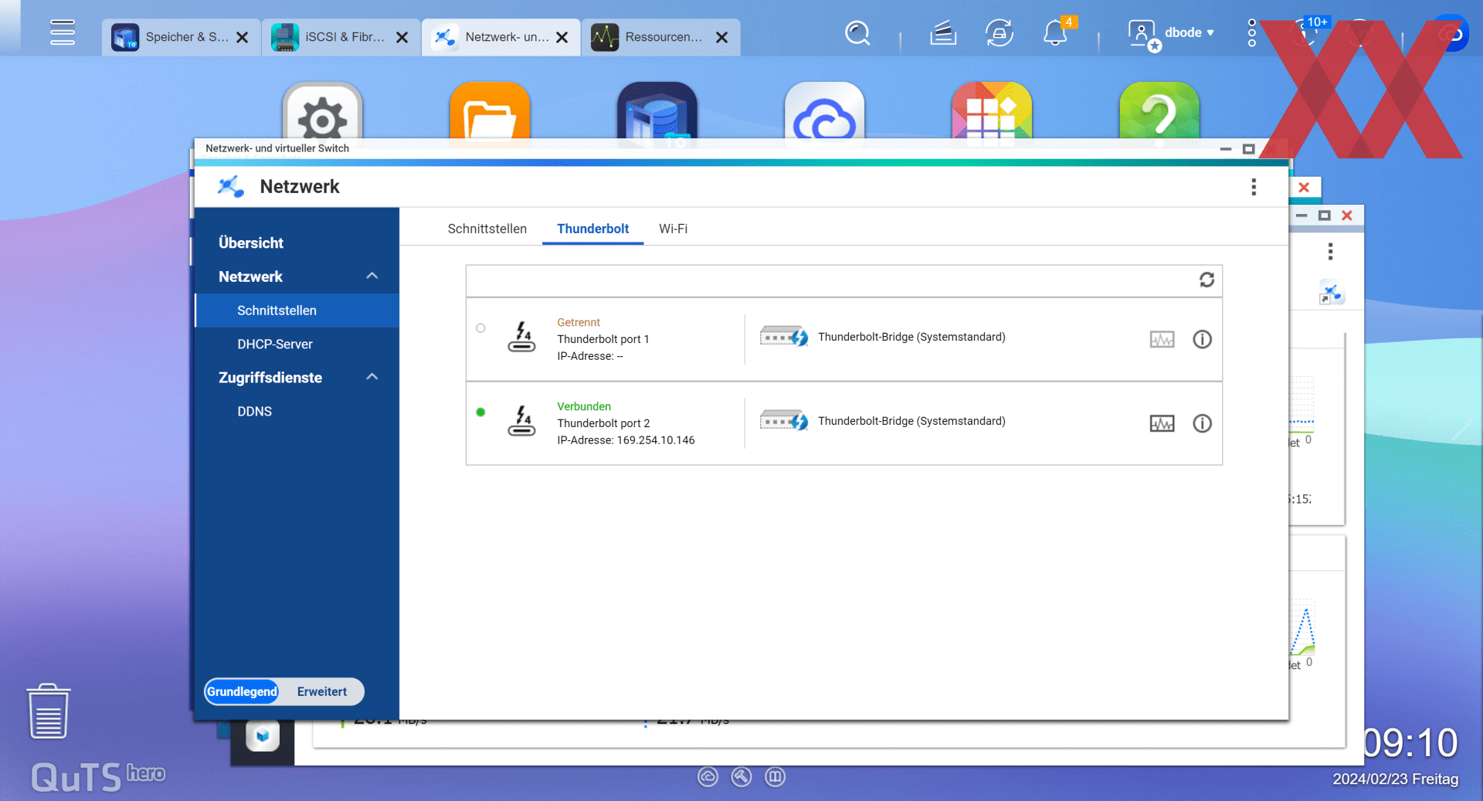The height and width of the screenshot is (801, 1483).
Task: Refresh the Thunderbolt port list
Action: pyautogui.click(x=1206, y=280)
